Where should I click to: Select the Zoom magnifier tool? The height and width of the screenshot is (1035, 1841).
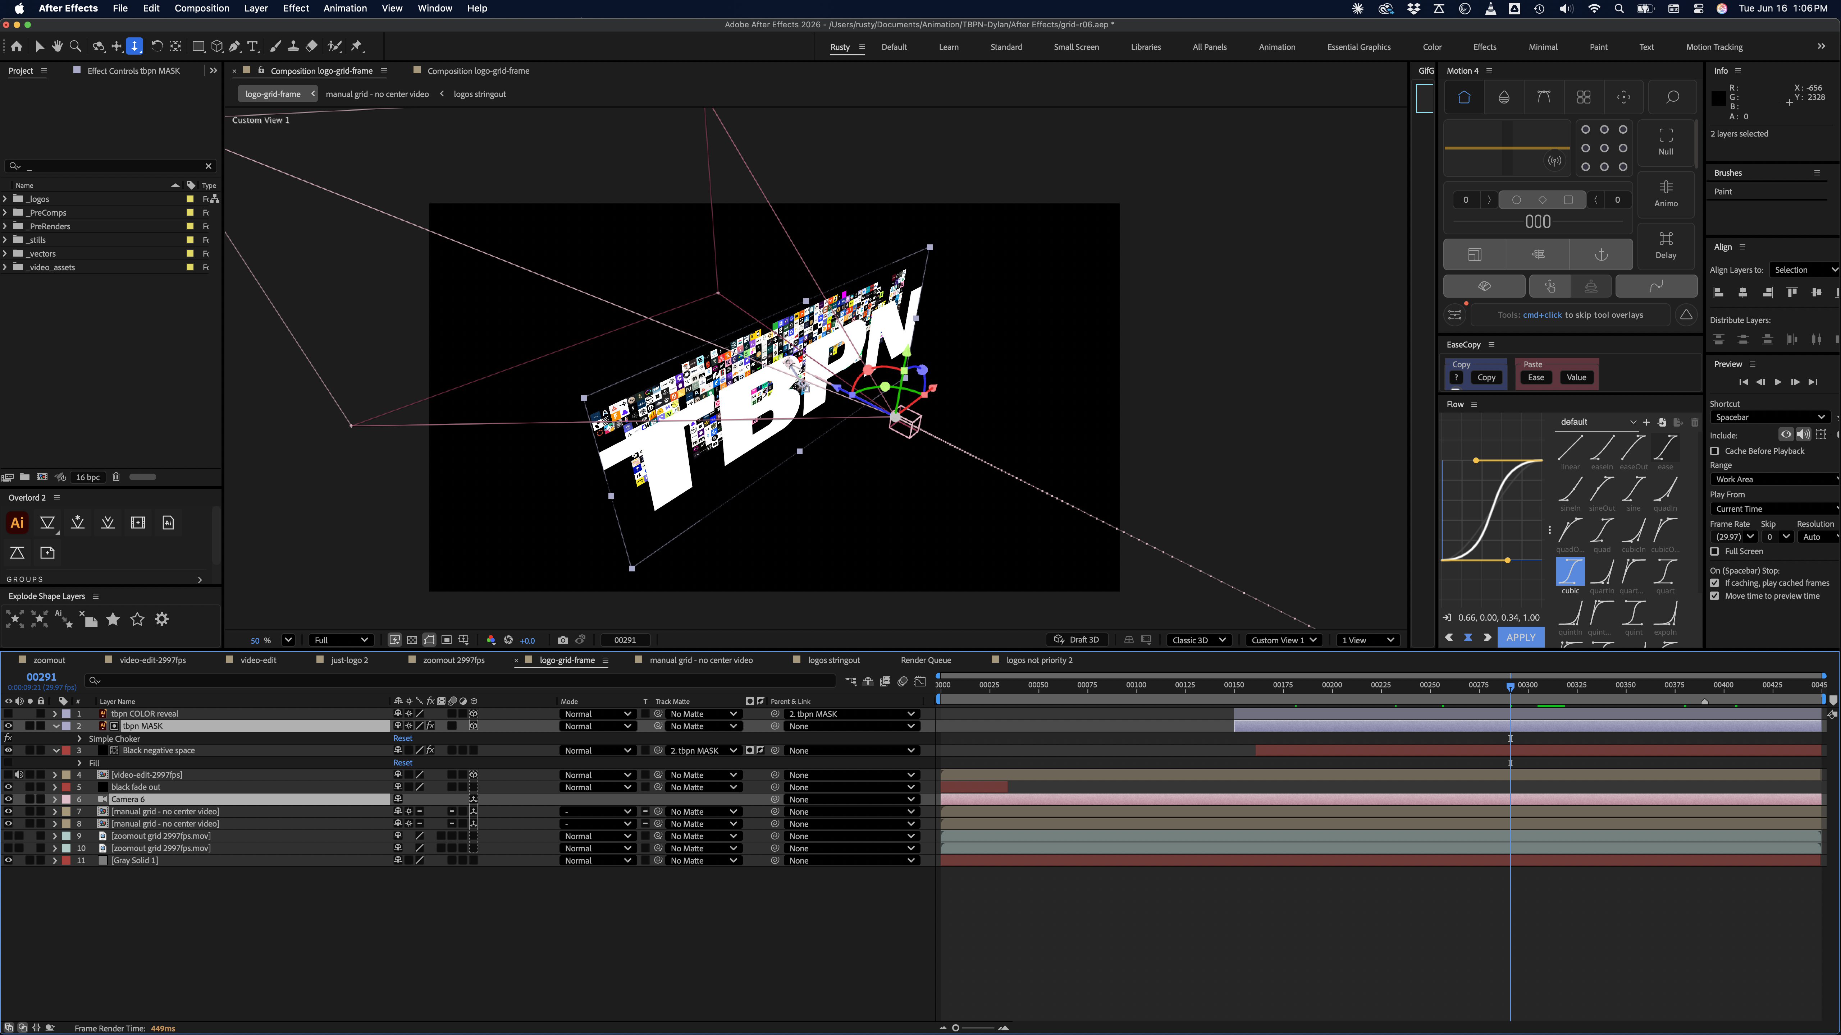click(x=76, y=46)
